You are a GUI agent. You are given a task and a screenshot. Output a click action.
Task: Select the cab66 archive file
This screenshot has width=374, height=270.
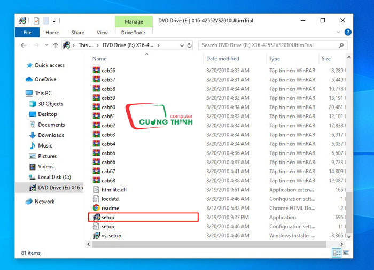pyautogui.click(x=104, y=162)
